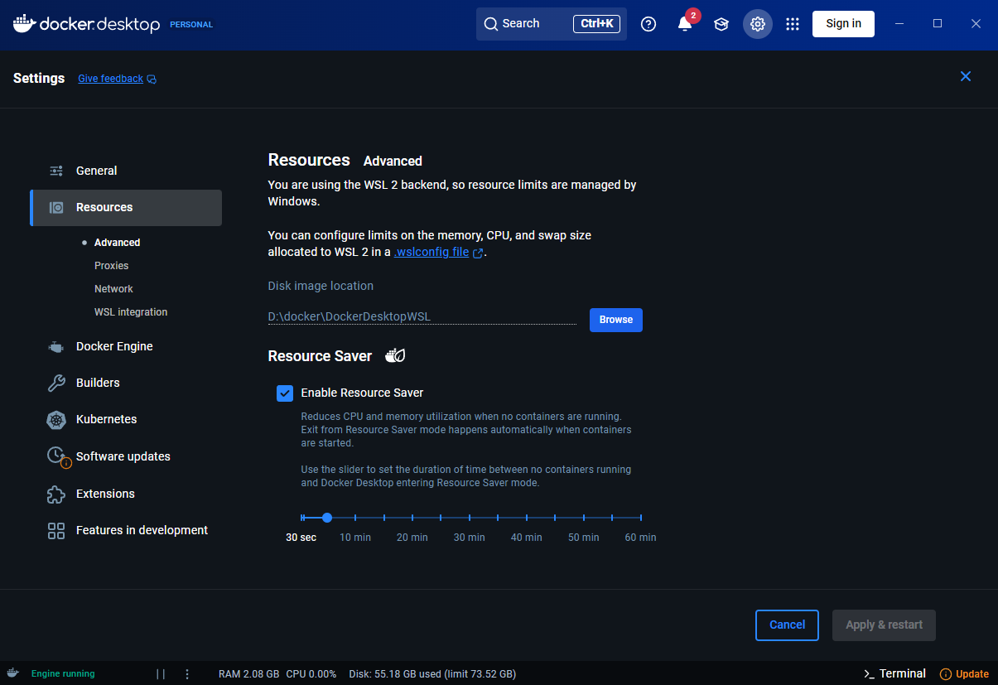998x685 pixels.
Task: Switch to the Proxies settings section
Action: tap(111, 265)
